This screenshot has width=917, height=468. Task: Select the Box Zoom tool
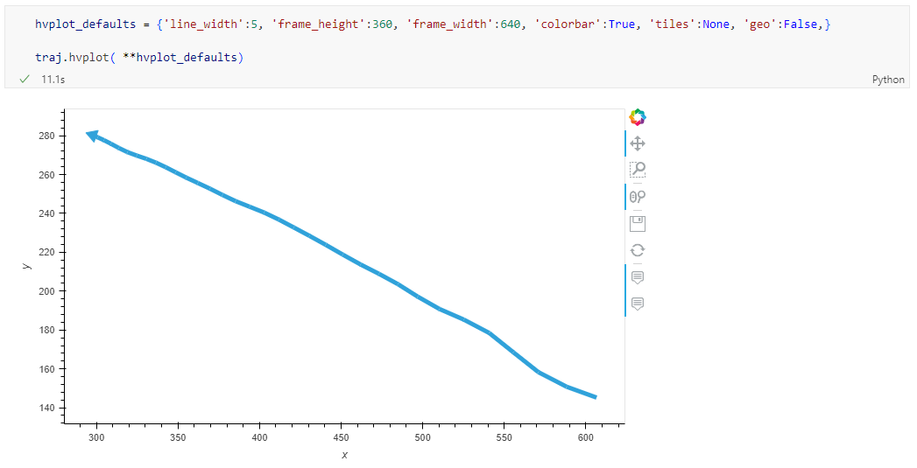pos(638,170)
